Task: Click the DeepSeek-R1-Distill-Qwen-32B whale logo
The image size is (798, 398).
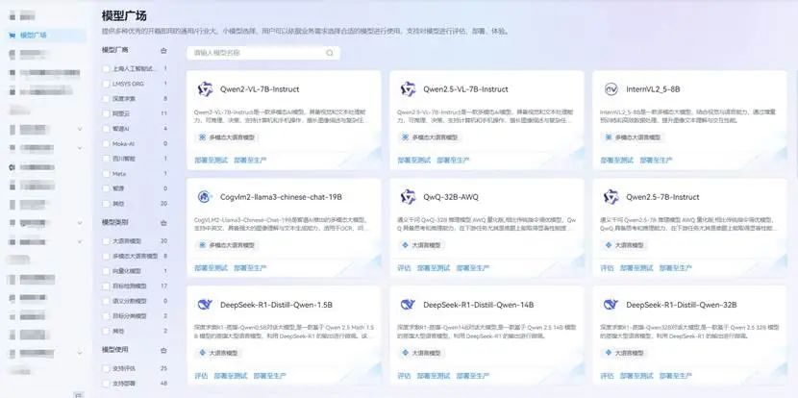Action: pyautogui.click(x=611, y=305)
